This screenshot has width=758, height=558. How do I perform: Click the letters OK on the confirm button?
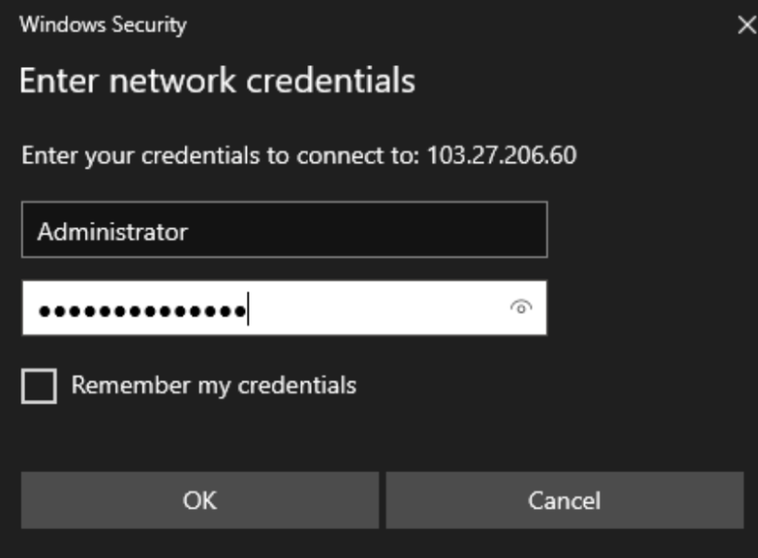[199, 500]
